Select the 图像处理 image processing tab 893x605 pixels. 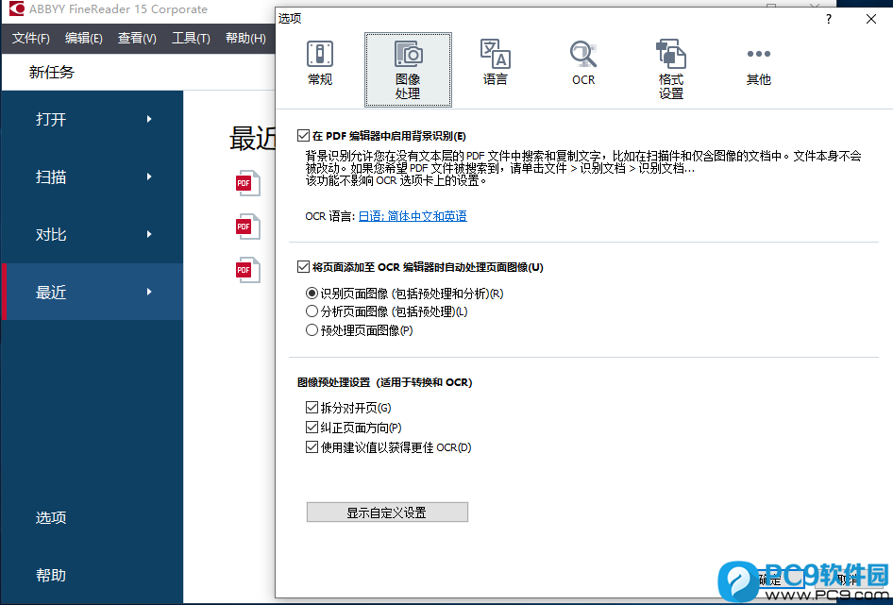(x=408, y=70)
